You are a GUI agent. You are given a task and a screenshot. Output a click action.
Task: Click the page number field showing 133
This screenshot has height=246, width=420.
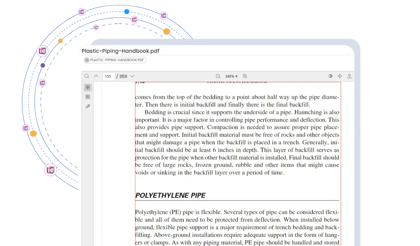[x=109, y=76]
